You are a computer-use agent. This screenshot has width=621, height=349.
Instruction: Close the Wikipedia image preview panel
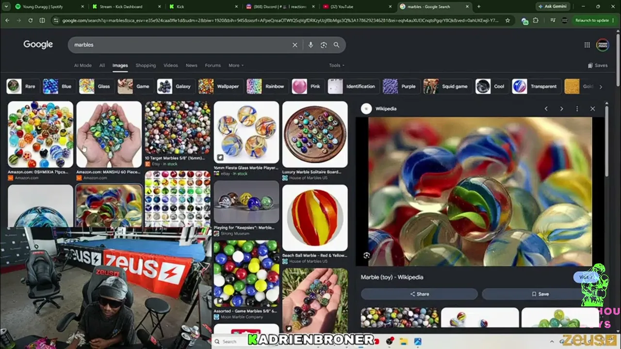coord(592,109)
